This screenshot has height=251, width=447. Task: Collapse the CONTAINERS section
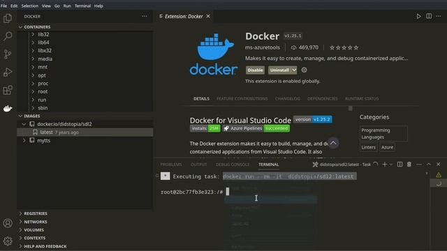(x=20, y=27)
